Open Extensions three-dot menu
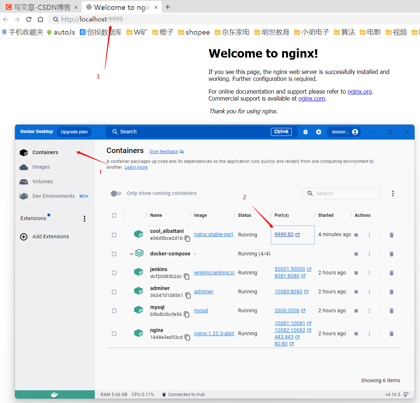This screenshot has width=420, height=403. tap(84, 219)
